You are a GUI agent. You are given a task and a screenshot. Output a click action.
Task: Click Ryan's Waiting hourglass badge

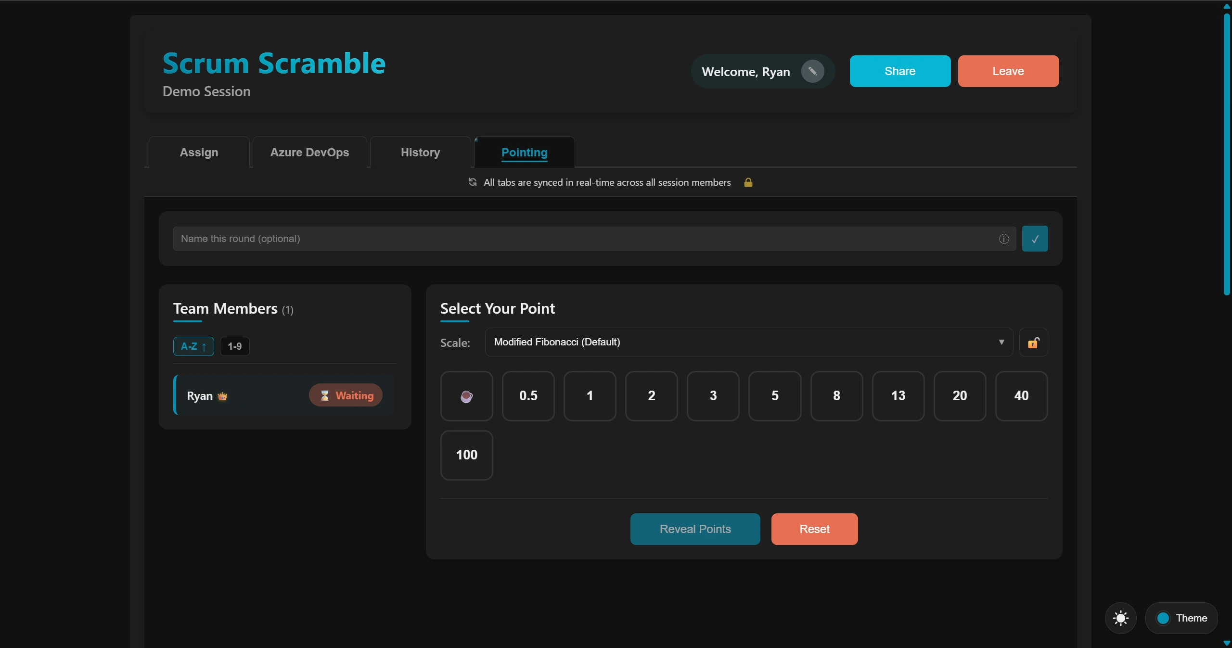(345, 395)
